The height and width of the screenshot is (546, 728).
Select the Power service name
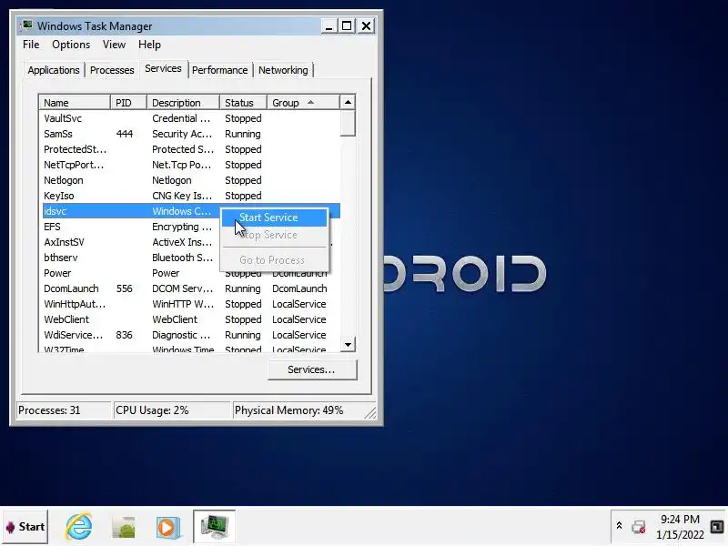[x=57, y=273]
